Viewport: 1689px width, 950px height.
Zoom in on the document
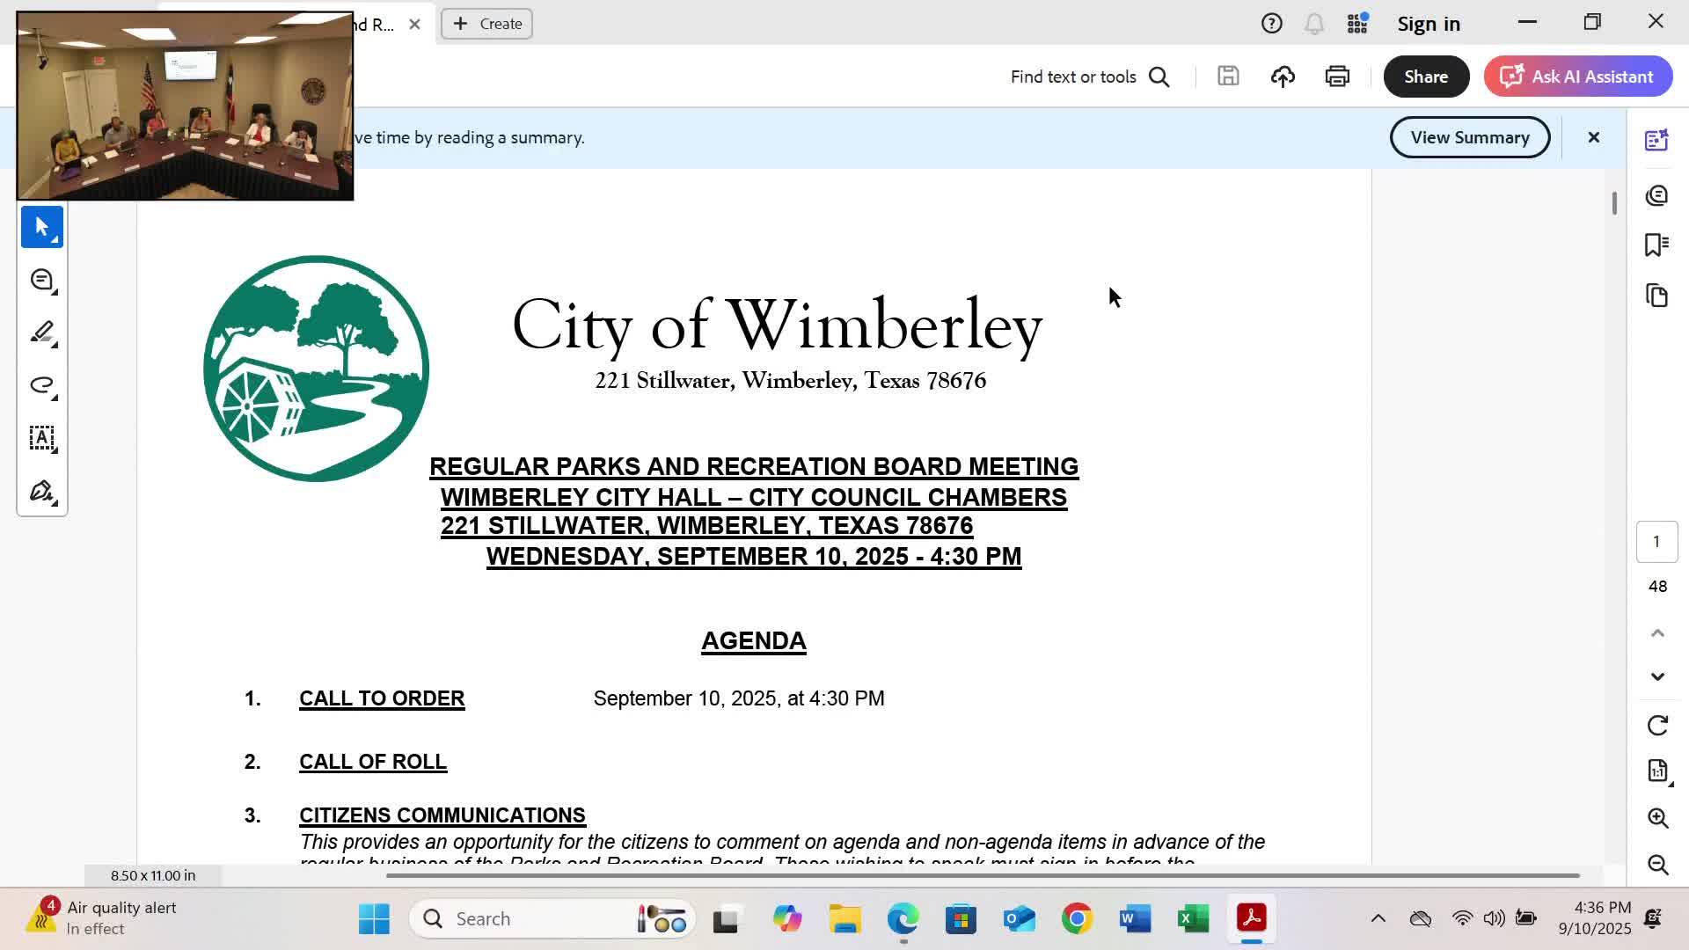pos(1657,818)
